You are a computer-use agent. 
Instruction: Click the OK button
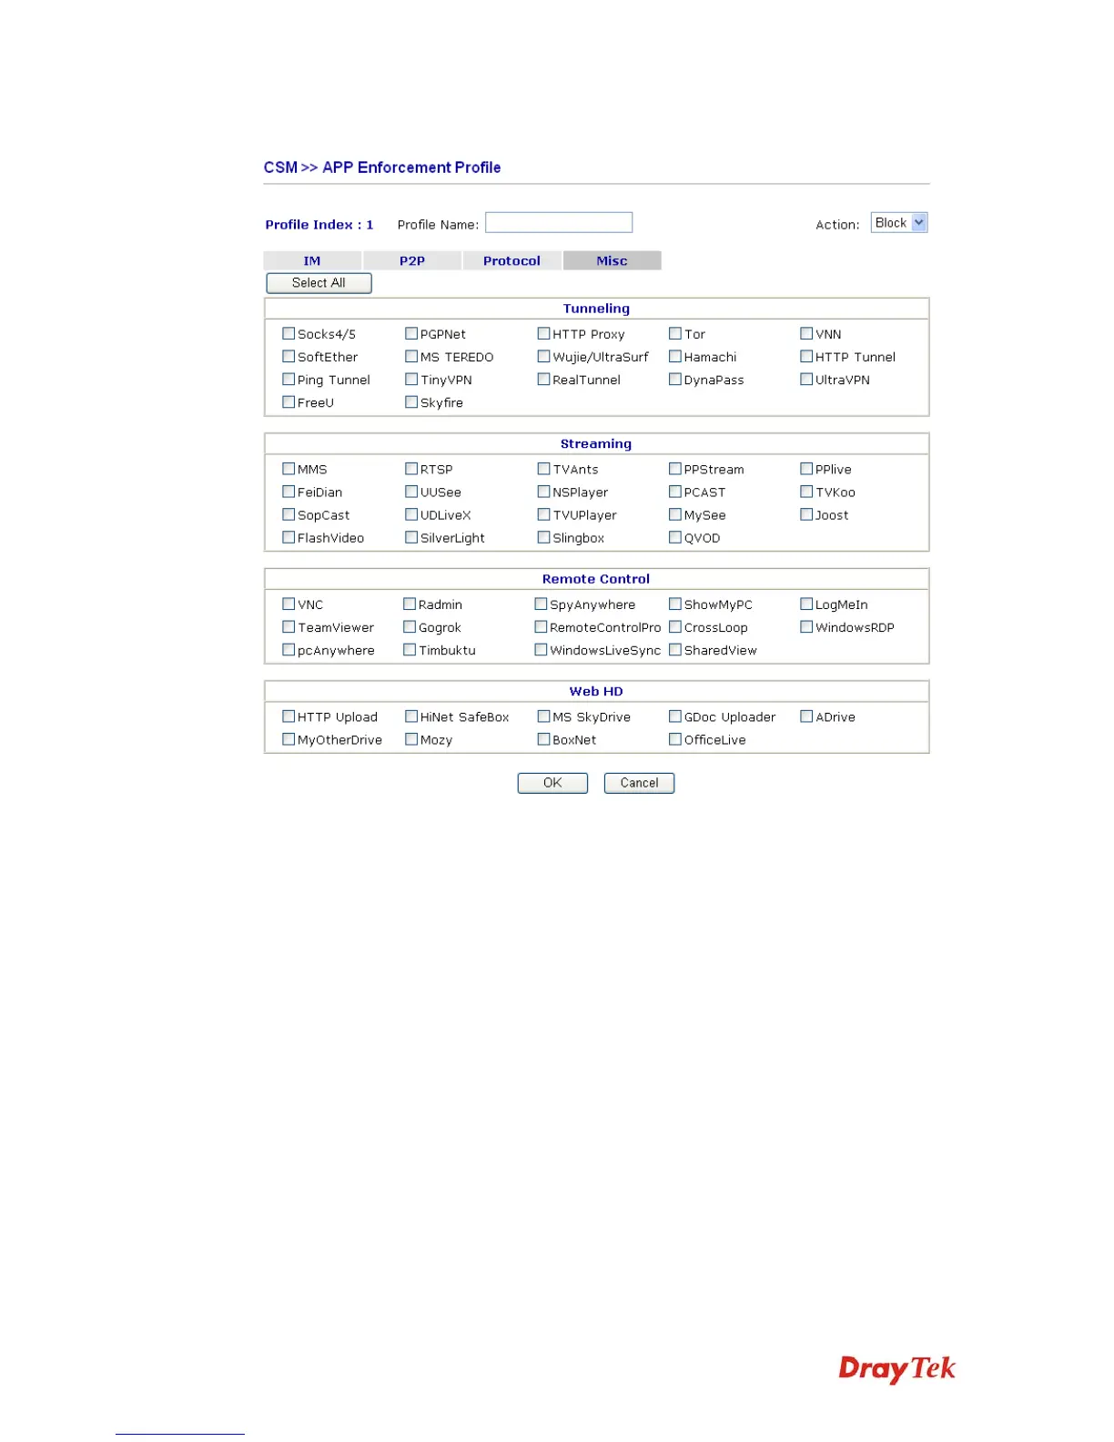(552, 783)
